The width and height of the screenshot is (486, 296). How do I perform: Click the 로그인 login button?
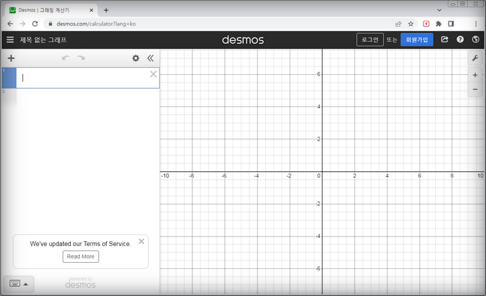click(370, 40)
